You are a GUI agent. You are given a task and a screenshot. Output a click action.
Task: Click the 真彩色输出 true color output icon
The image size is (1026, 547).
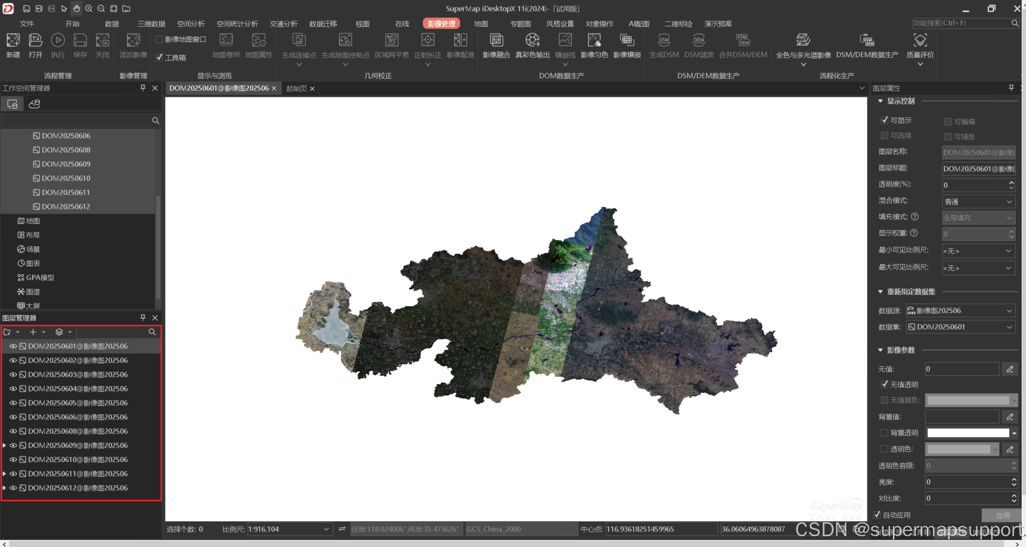[532, 40]
